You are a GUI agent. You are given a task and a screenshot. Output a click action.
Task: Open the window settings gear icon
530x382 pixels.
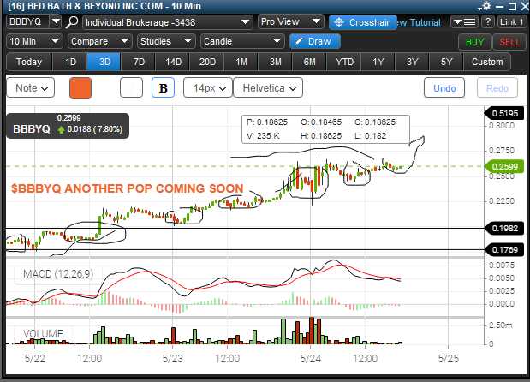(486, 6)
